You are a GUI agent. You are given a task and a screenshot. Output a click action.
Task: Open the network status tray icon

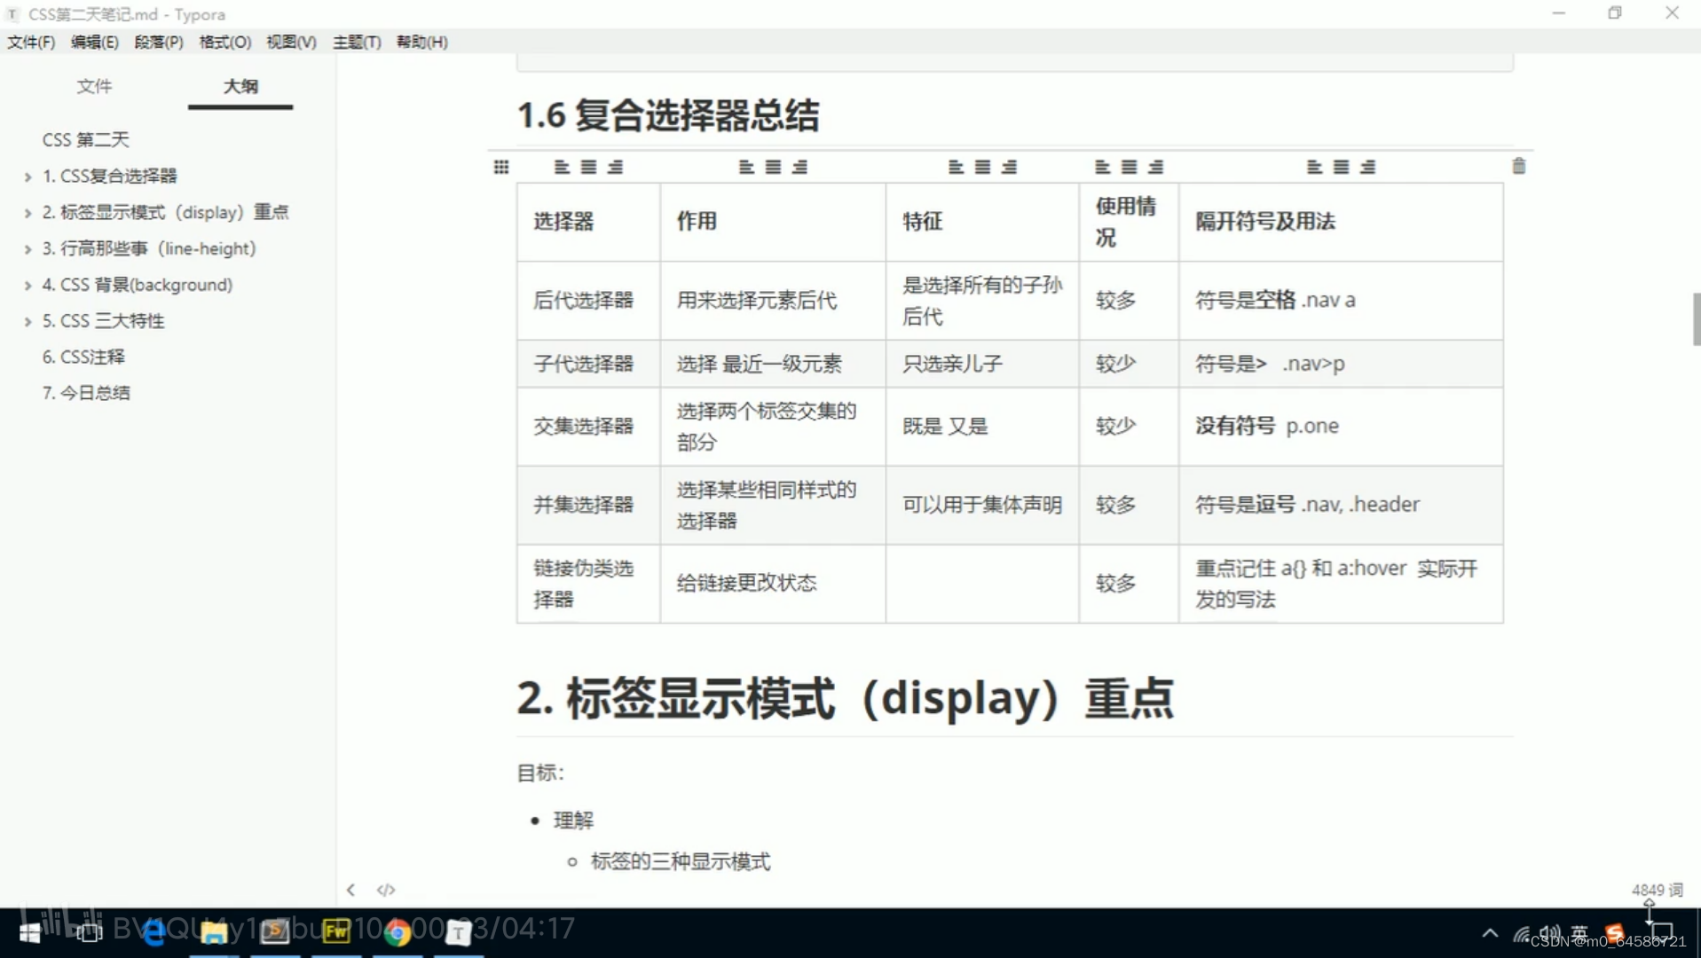1521,933
